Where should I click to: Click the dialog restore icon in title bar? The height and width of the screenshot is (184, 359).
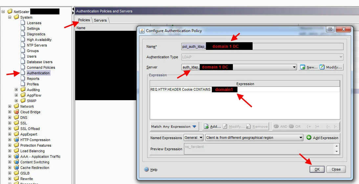[x=330, y=29]
